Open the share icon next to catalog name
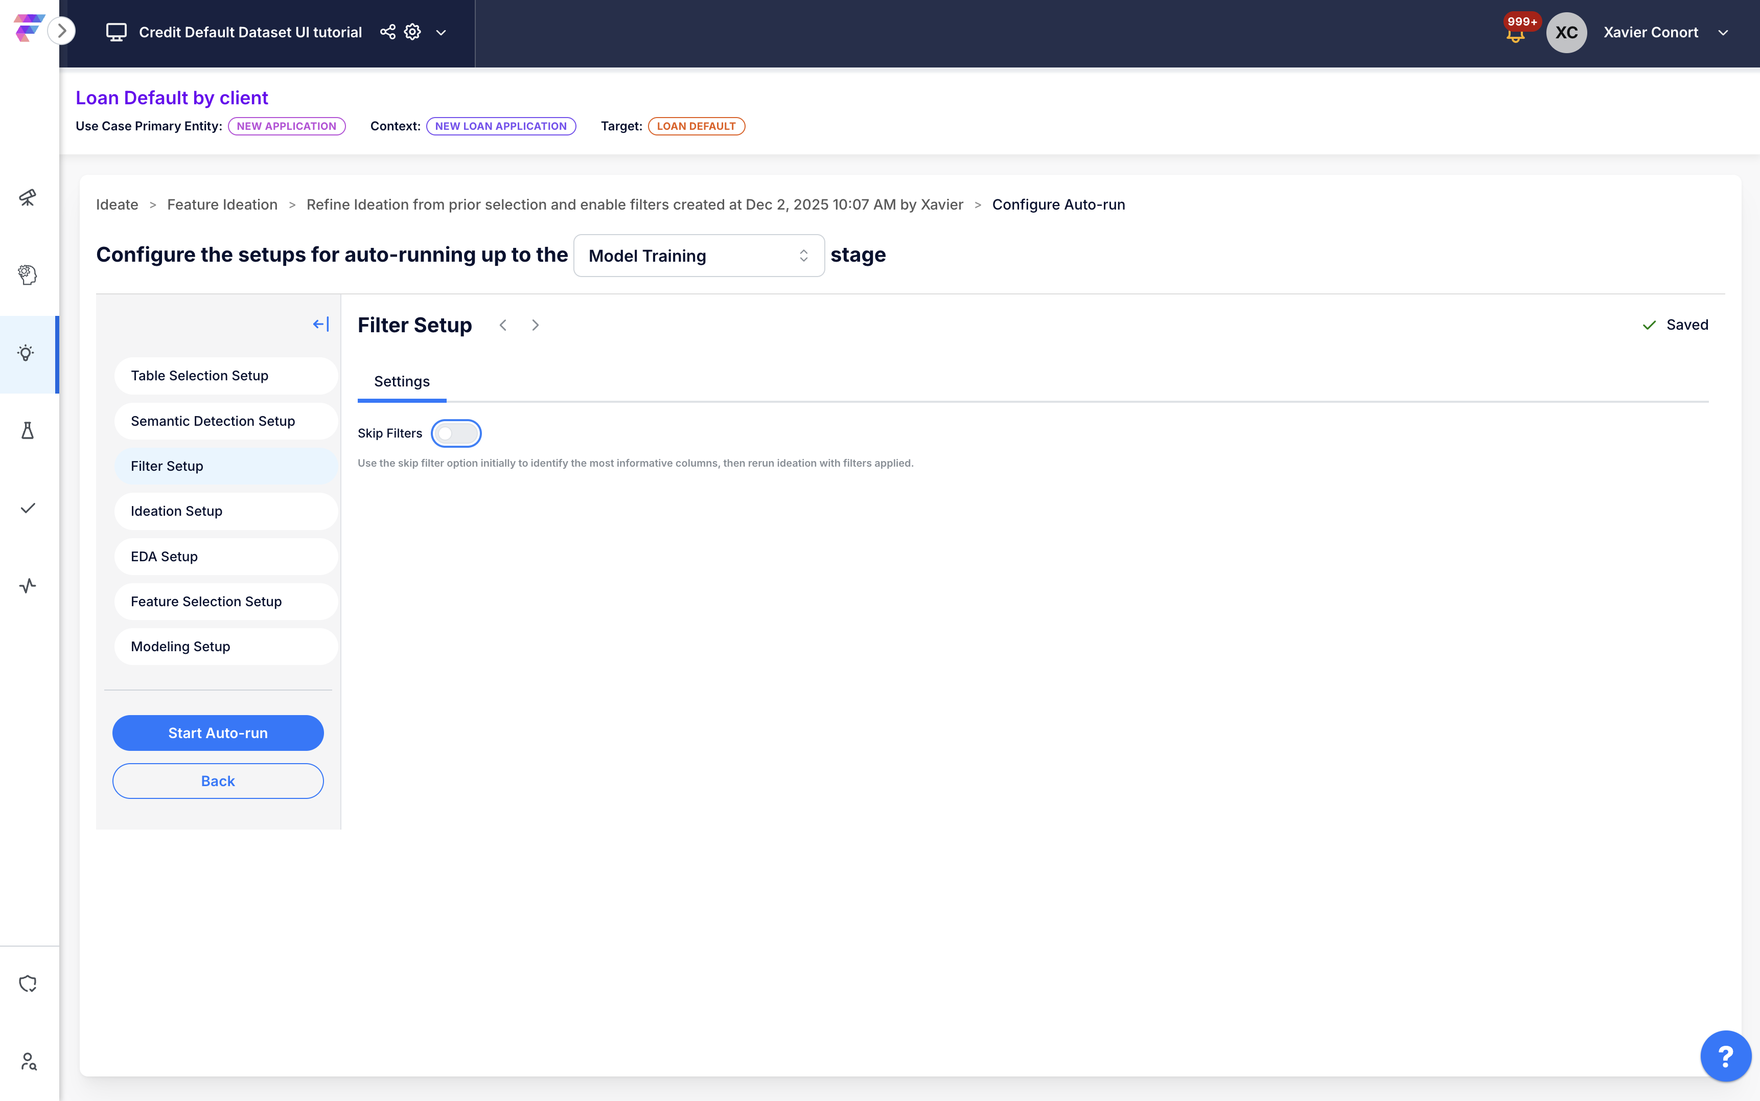This screenshot has width=1760, height=1101. tap(388, 32)
